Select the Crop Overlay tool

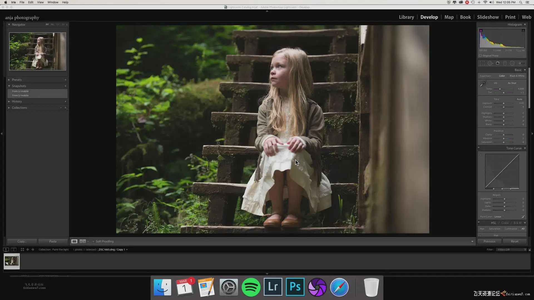pos(482,63)
